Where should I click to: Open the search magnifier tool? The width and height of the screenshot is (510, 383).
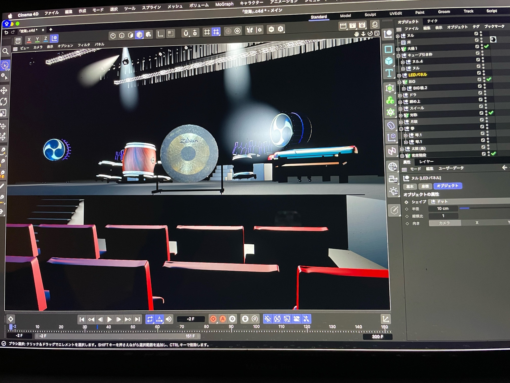(x=5, y=51)
